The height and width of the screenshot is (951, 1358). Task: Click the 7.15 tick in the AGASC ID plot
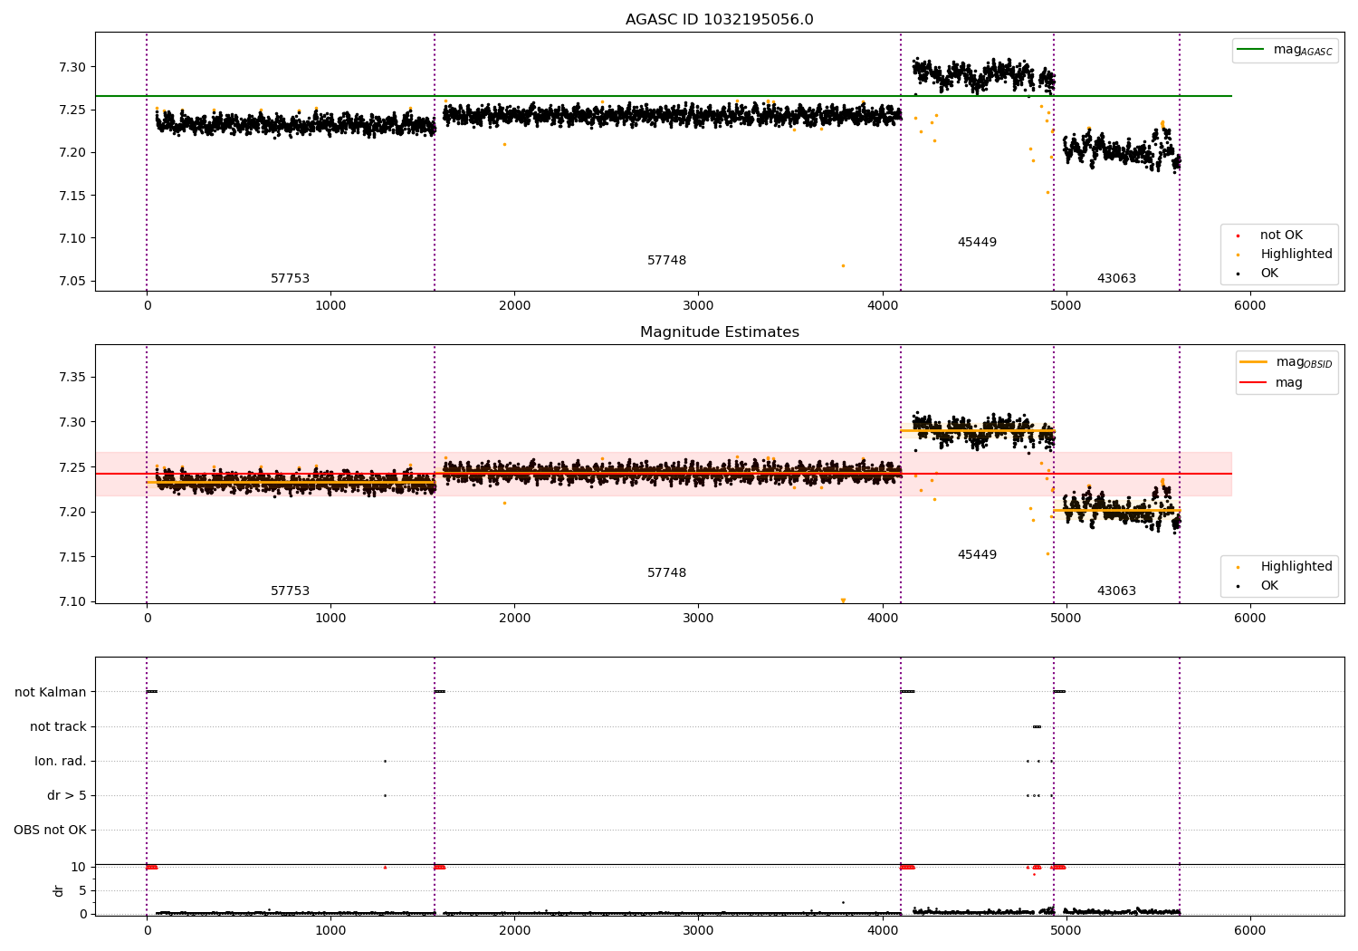pos(72,196)
